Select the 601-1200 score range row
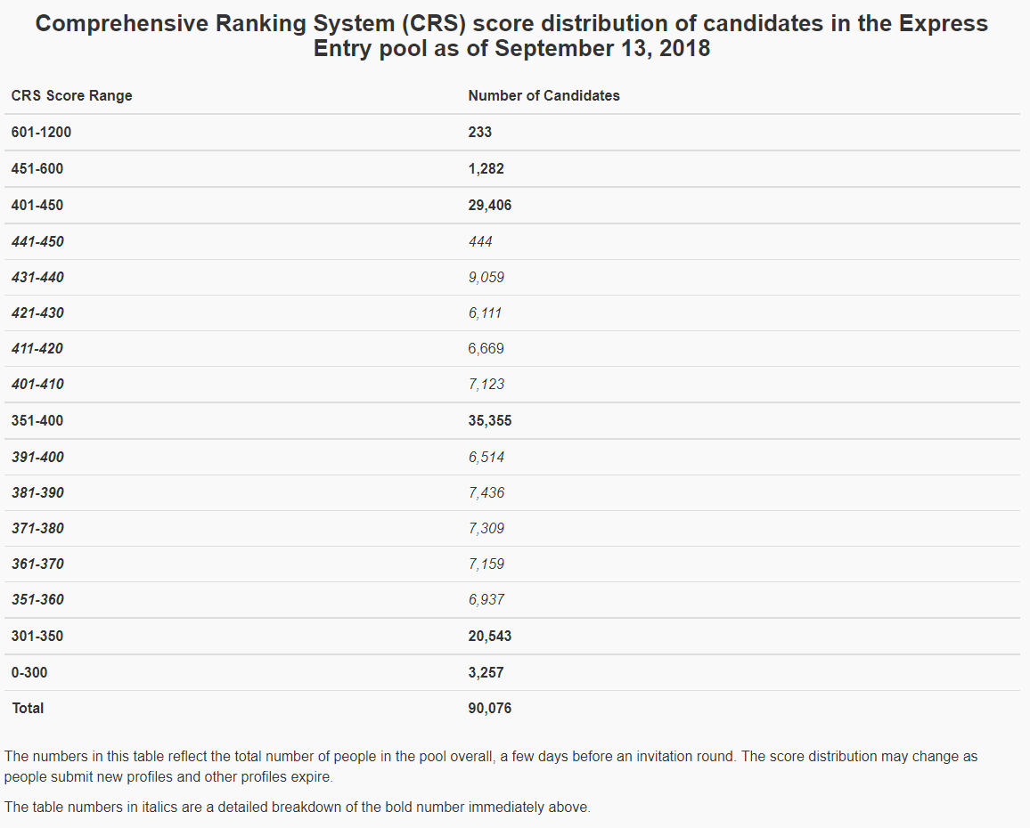This screenshot has height=828, width=1030. [x=41, y=132]
